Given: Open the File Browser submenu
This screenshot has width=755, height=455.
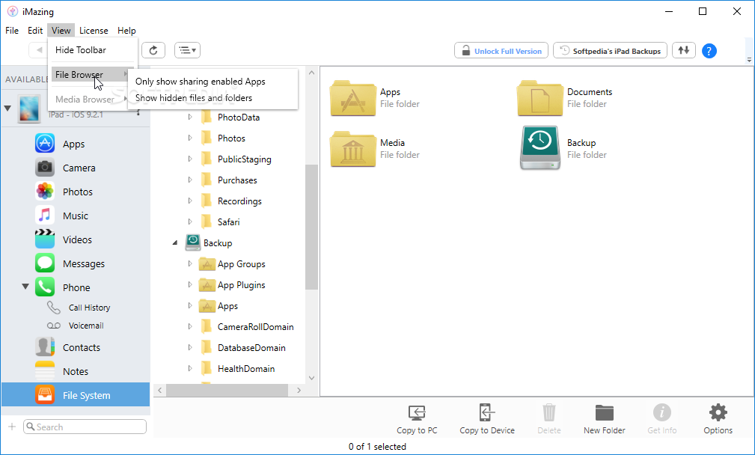Looking at the screenshot, I should [91, 75].
